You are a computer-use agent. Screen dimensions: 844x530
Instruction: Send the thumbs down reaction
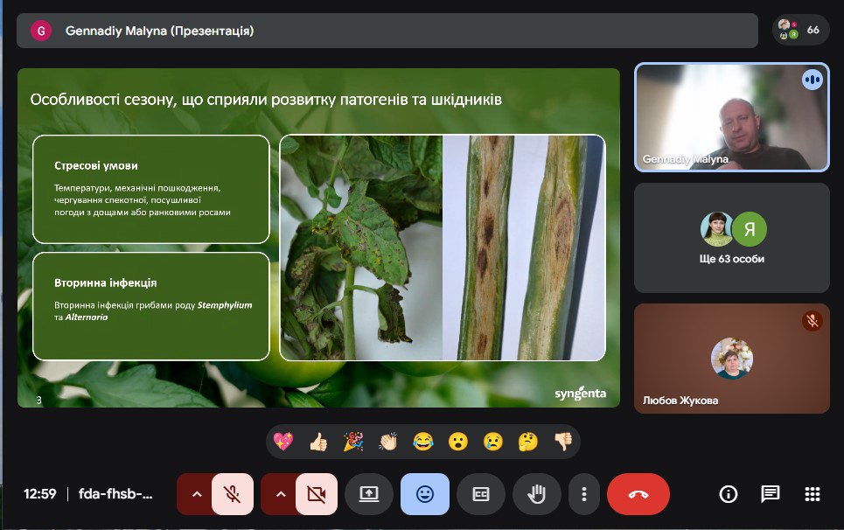tap(562, 442)
